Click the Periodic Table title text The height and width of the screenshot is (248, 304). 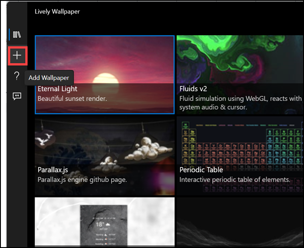(201, 170)
